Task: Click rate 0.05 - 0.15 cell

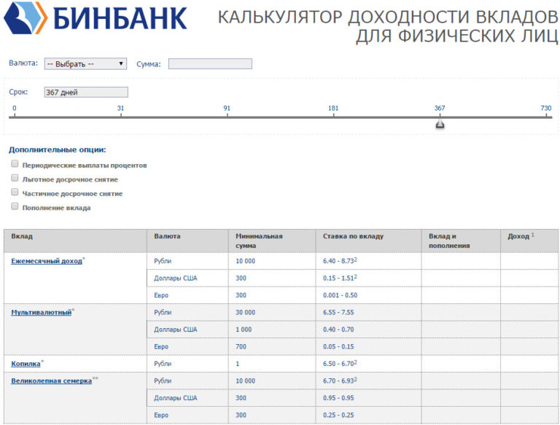Action: (368, 347)
